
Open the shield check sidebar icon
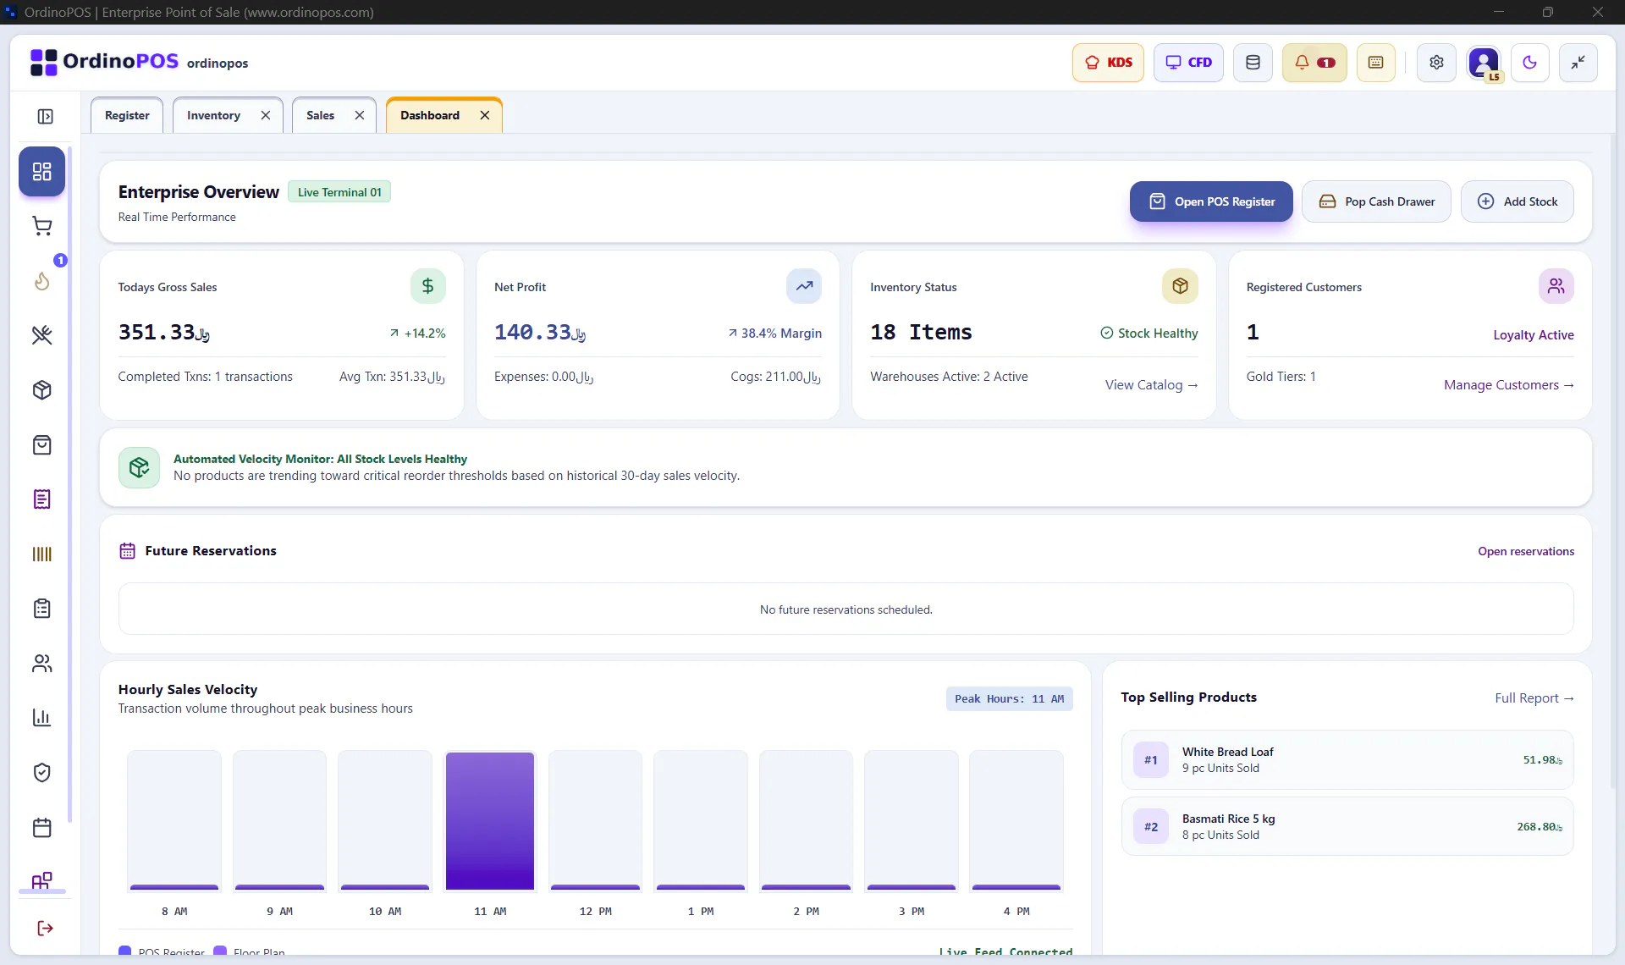41,772
